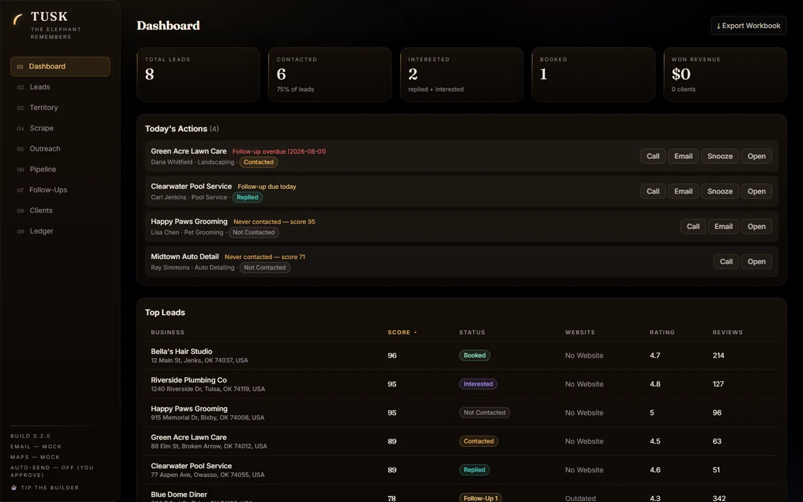
Task: Click Not Contacted badge in Top Leads
Action: 484,413
